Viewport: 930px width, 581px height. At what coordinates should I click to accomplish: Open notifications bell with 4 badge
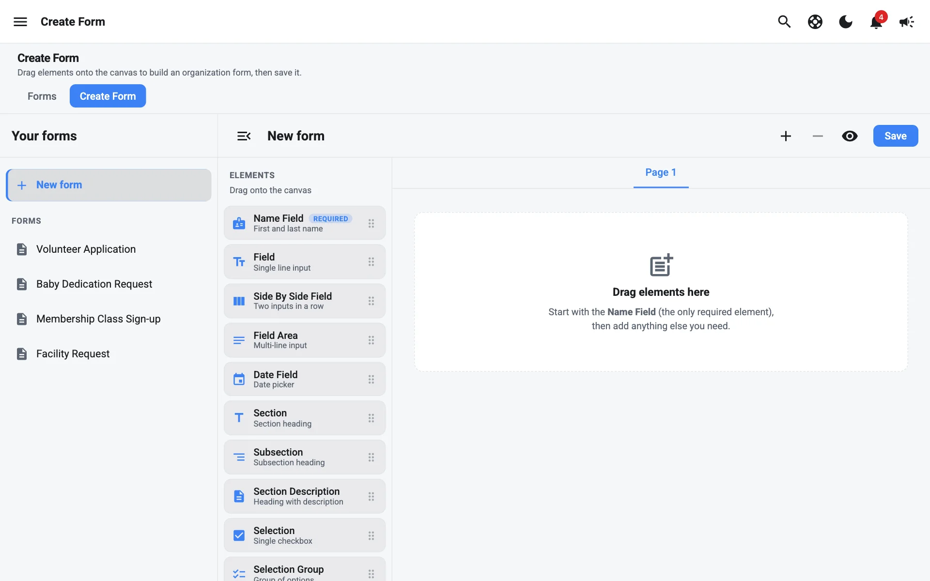tap(877, 21)
